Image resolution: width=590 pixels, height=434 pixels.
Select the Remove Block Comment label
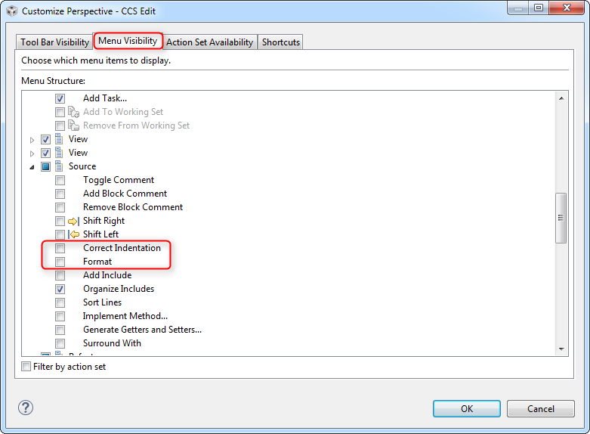tap(133, 207)
